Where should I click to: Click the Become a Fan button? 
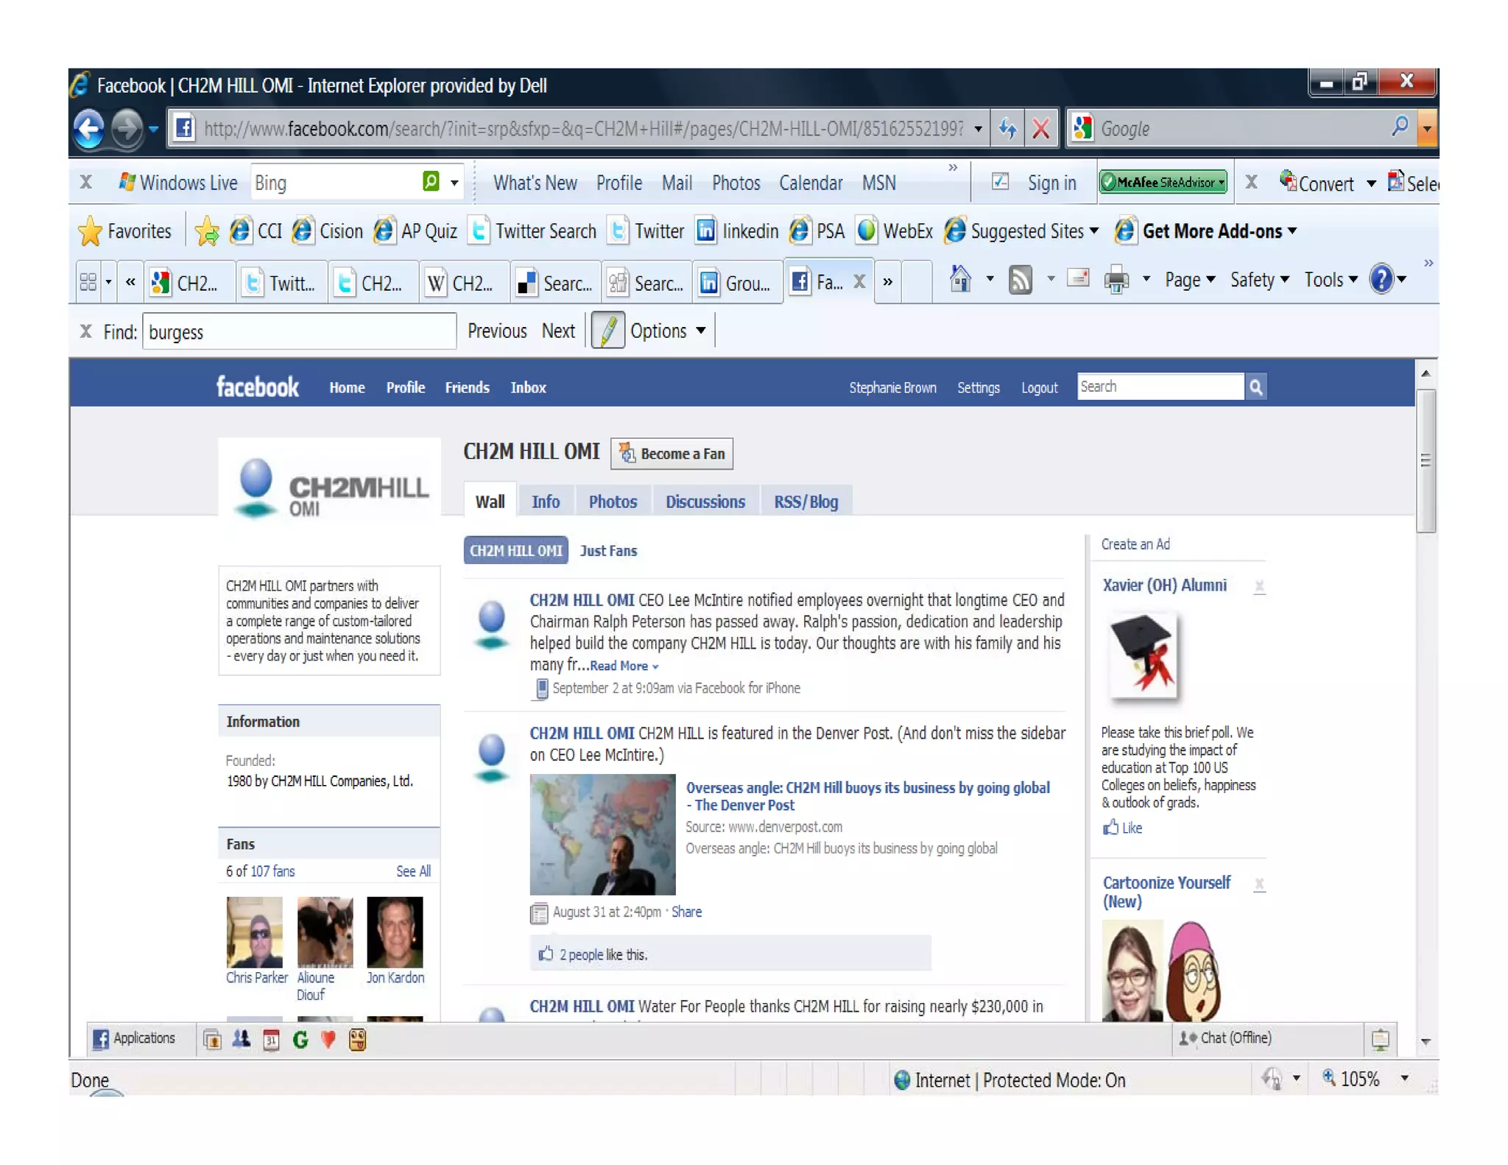click(672, 454)
